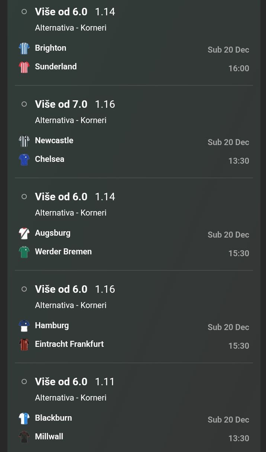
Task: Click Blackburn's blue-and-white halved jersey icon
Action: (24, 418)
